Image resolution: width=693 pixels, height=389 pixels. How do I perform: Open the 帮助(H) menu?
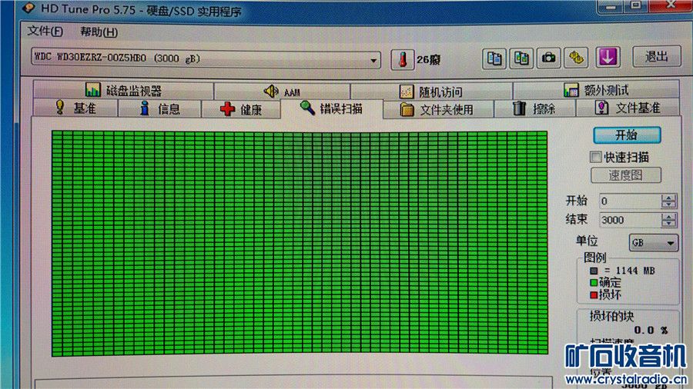click(x=99, y=32)
